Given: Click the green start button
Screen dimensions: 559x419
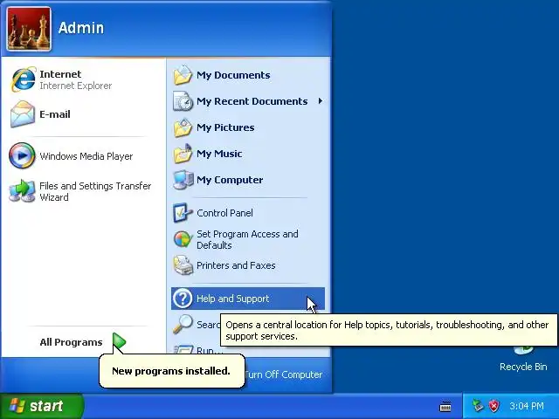Looking at the screenshot, I should (42, 406).
